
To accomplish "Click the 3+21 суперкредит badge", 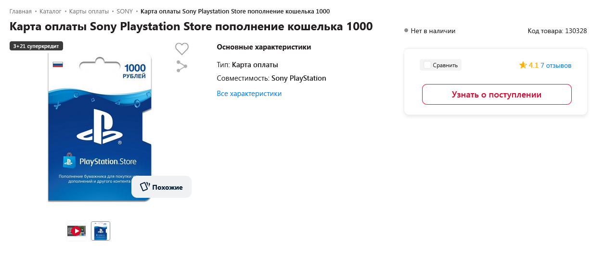I will click(37, 46).
